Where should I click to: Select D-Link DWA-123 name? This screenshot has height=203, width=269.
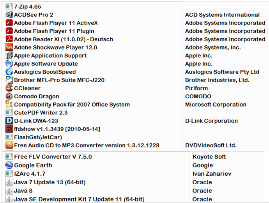(x=36, y=121)
